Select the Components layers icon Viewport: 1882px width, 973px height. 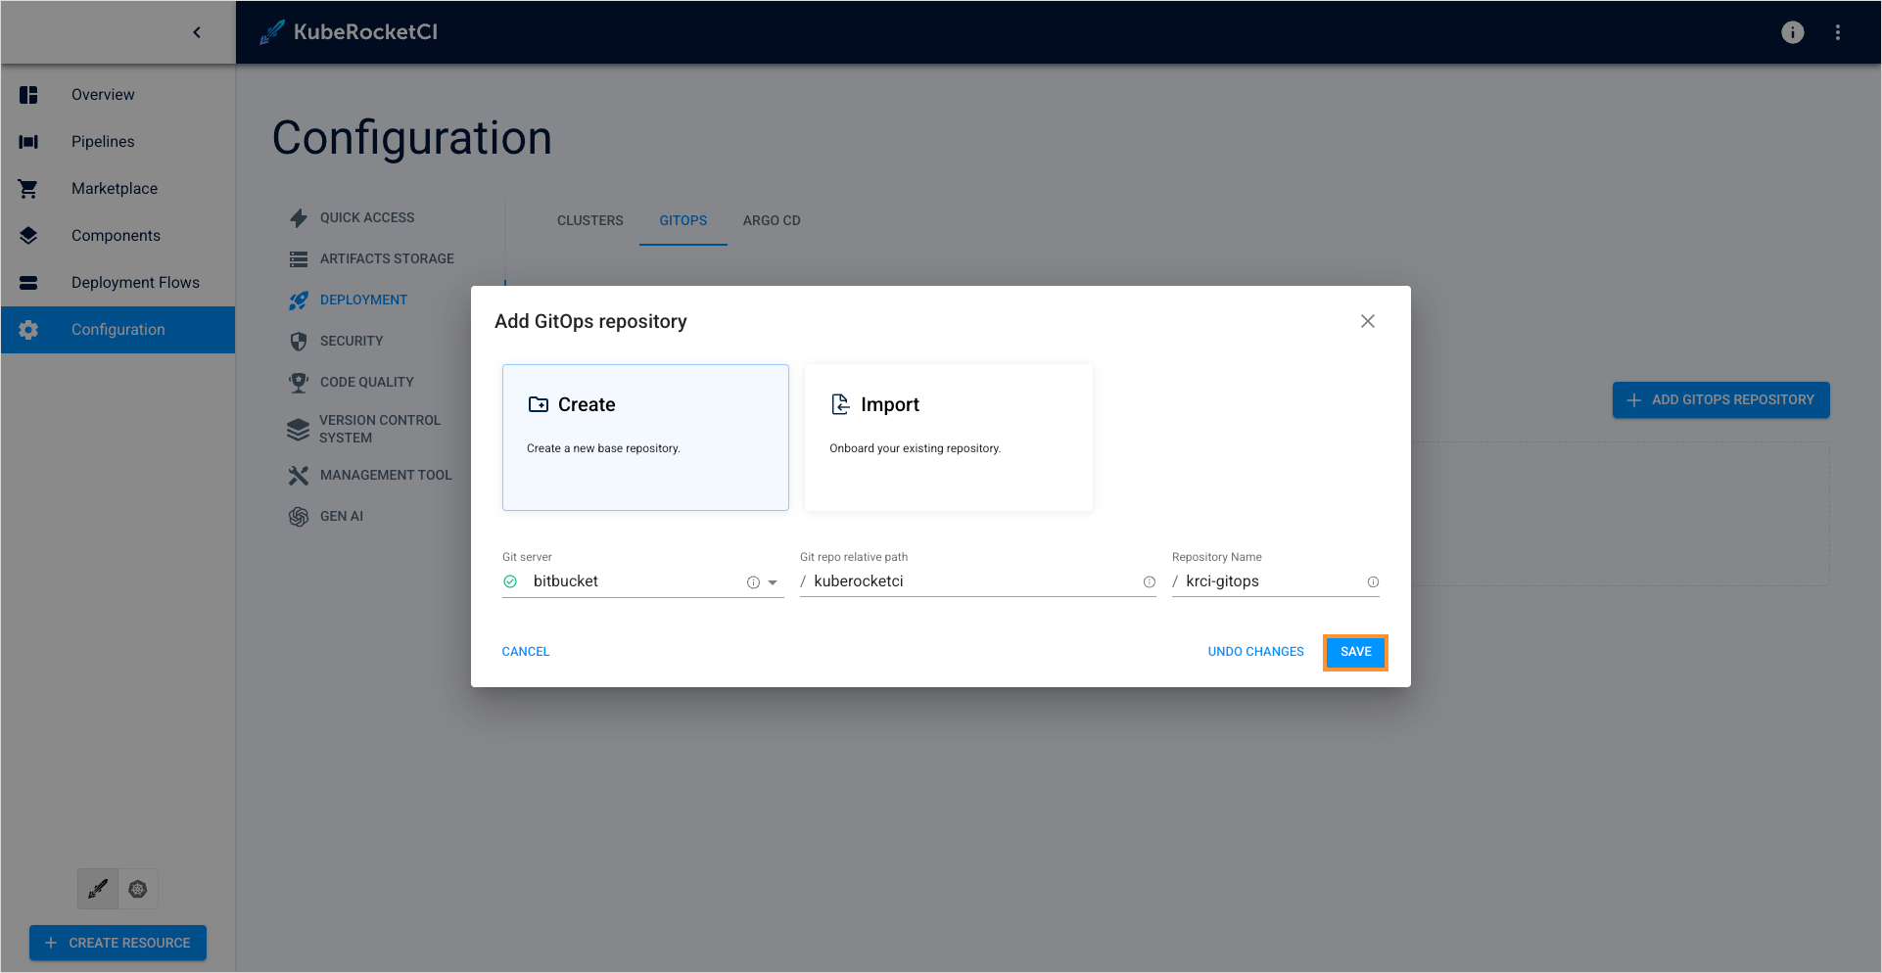[x=27, y=235]
